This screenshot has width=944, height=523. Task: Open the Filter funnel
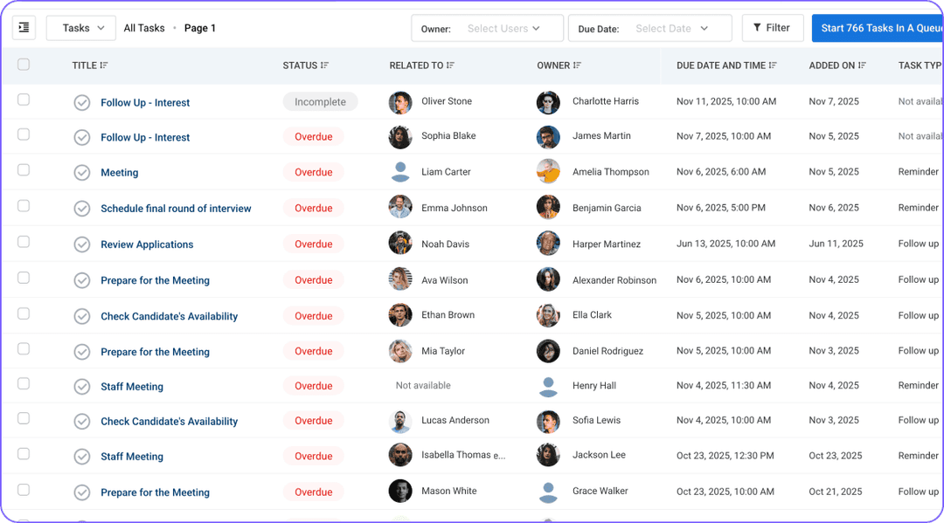(x=772, y=27)
